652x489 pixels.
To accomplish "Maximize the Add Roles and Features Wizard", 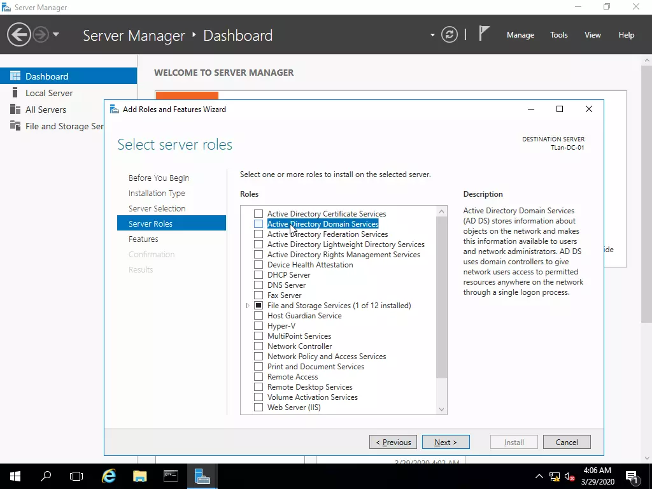I will 560,109.
